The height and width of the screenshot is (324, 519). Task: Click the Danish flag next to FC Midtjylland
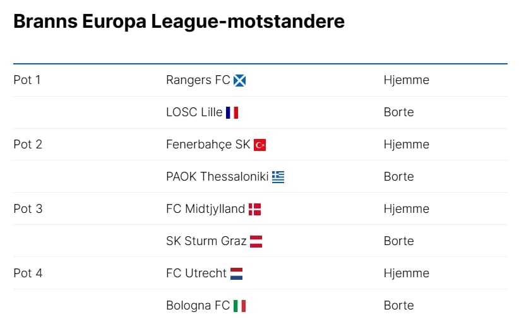tap(254, 209)
